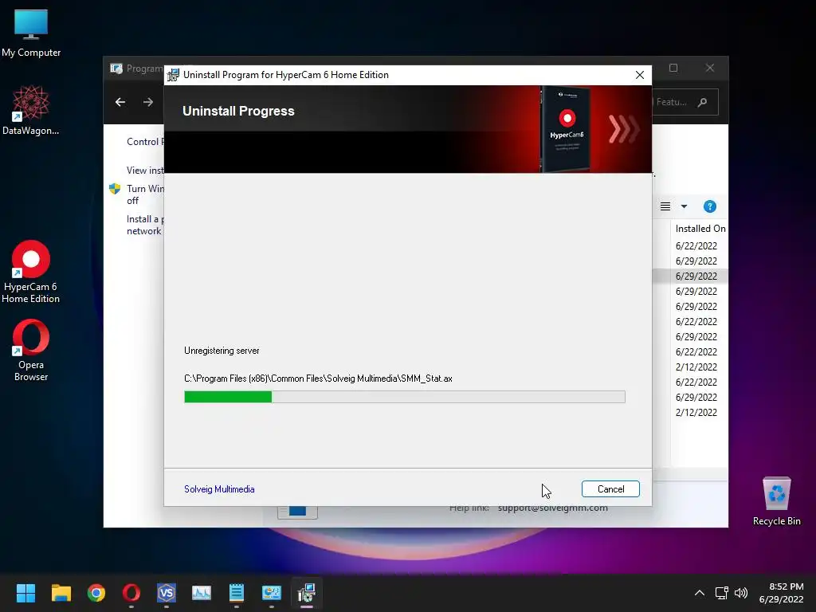Click Control Panel Home link
This screenshot has width=816, height=612.
(x=145, y=142)
